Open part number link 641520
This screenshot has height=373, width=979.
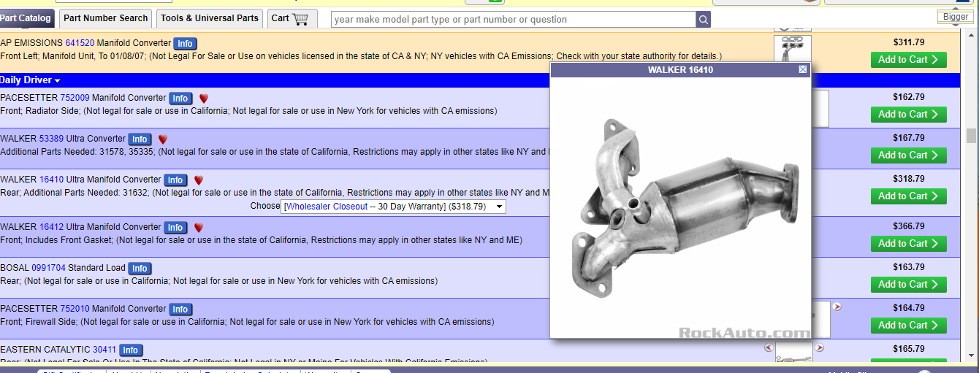click(80, 43)
